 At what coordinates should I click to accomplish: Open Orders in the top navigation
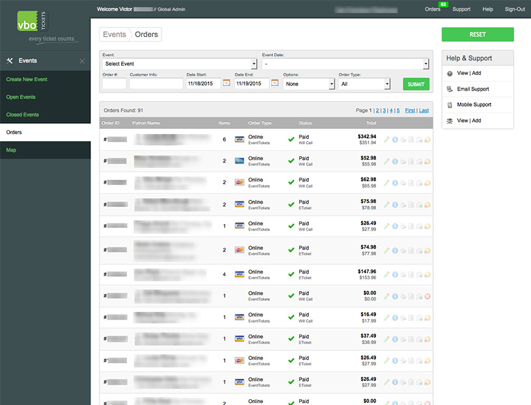click(433, 9)
